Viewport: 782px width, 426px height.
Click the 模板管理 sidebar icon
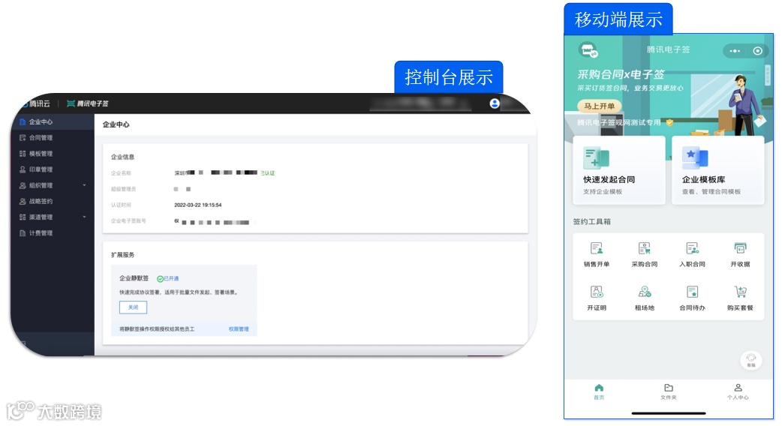coord(23,154)
